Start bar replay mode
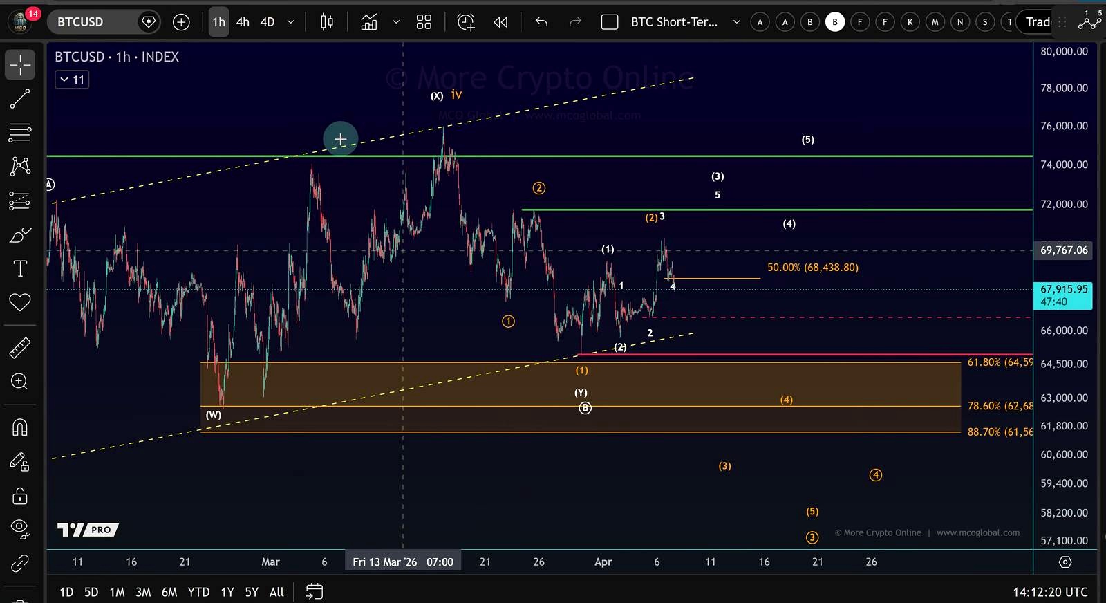This screenshot has width=1106, height=603. (500, 22)
